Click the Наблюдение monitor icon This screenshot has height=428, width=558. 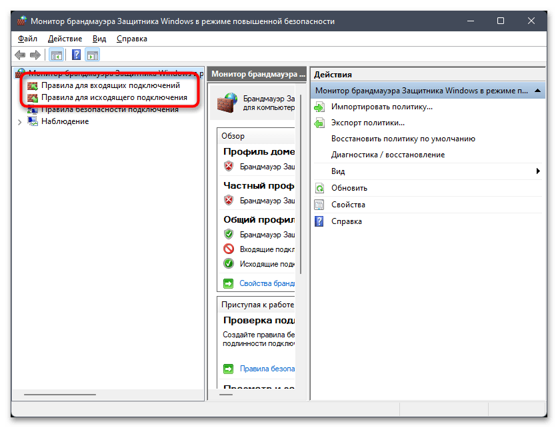(x=33, y=121)
